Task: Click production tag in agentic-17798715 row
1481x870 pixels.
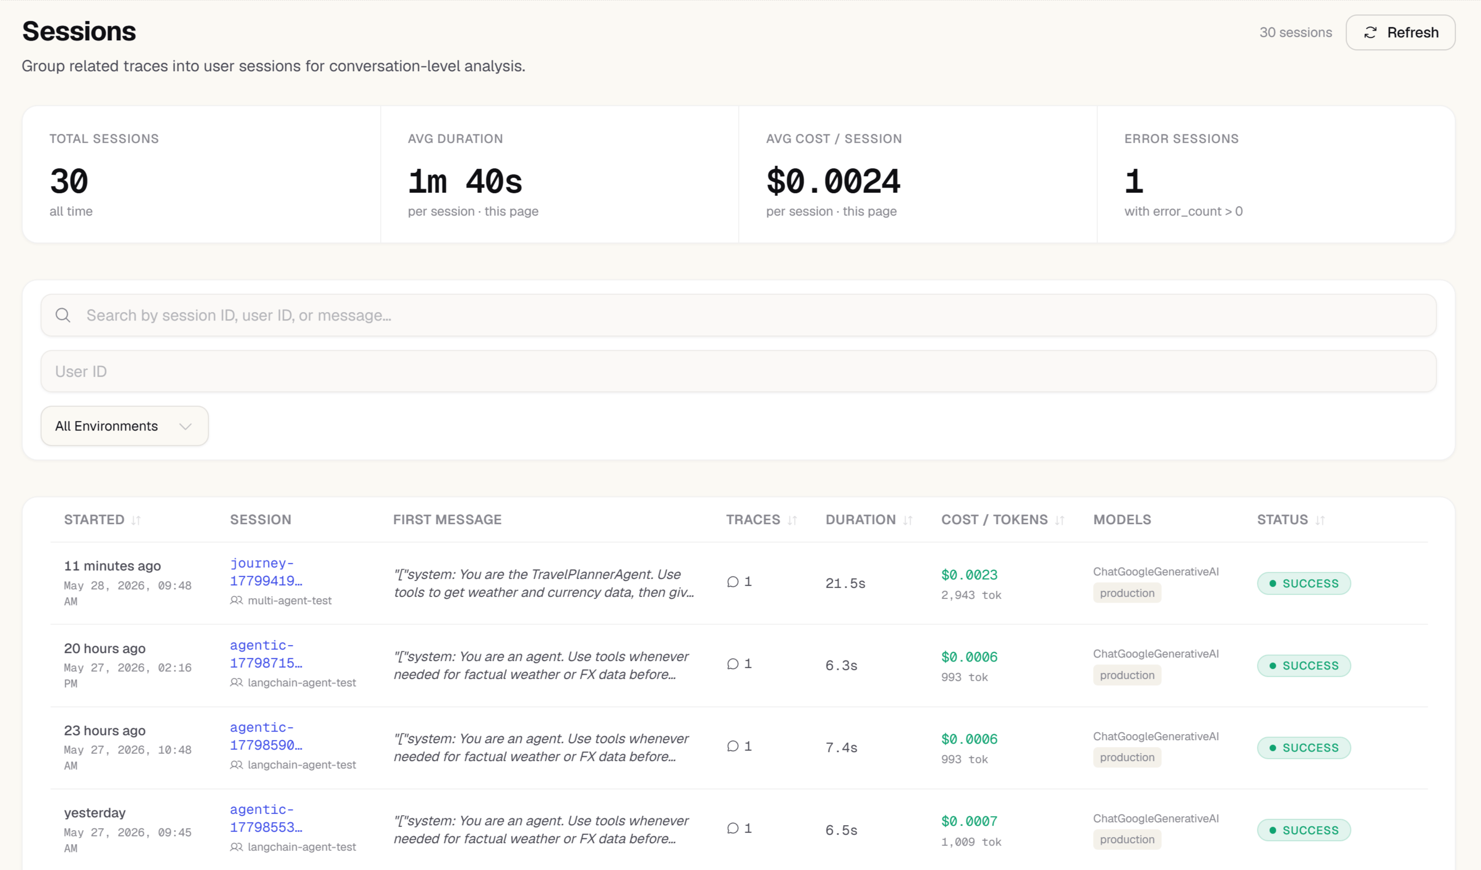Action: click(1126, 675)
